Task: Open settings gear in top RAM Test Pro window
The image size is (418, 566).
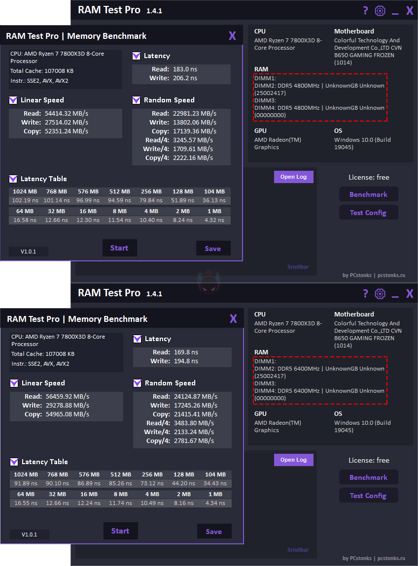Action: pos(380,10)
